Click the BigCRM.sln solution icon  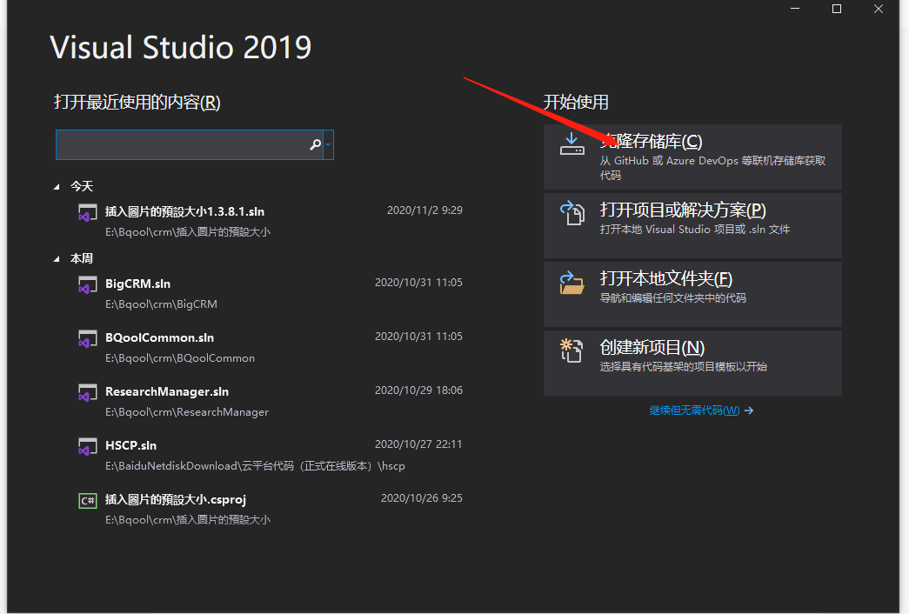pyautogui.click(x=87, y=284)
